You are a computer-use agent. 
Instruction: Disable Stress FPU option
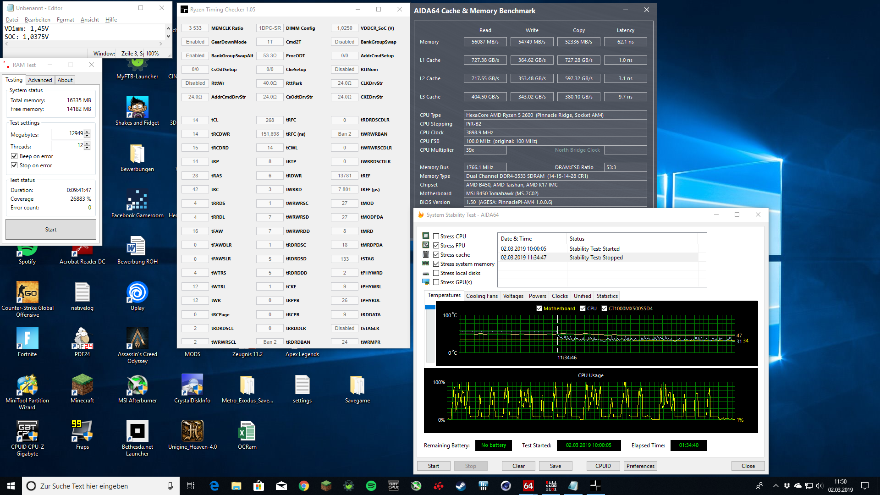pyautogui.click(x=436, y=246)
